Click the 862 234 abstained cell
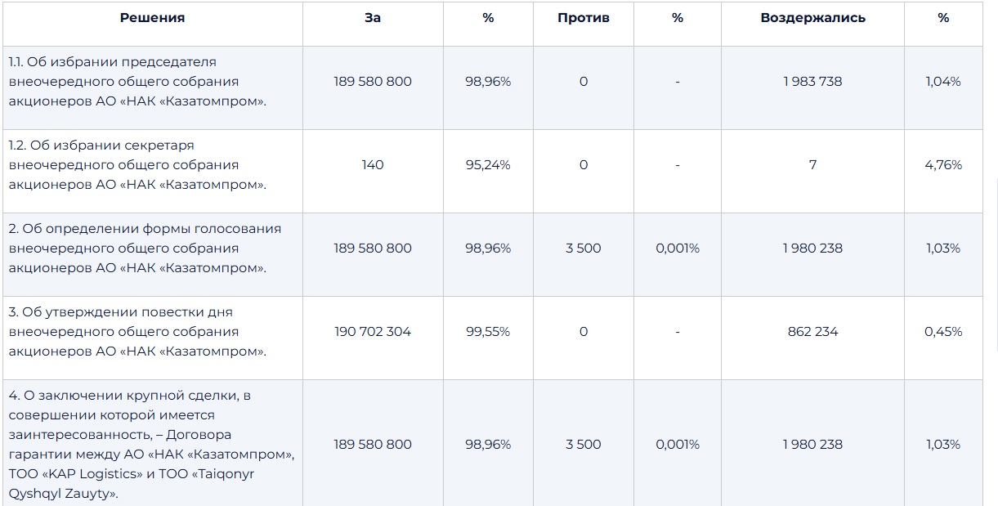 pos(812,332)
